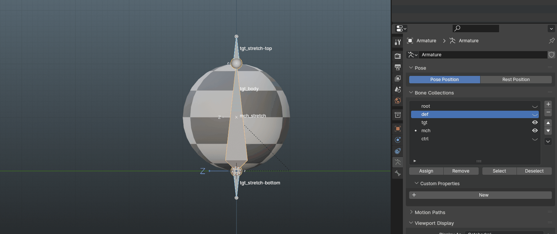This screenshot has height=234, width=557.
Task: Add a new custom property
Action: 480,195
